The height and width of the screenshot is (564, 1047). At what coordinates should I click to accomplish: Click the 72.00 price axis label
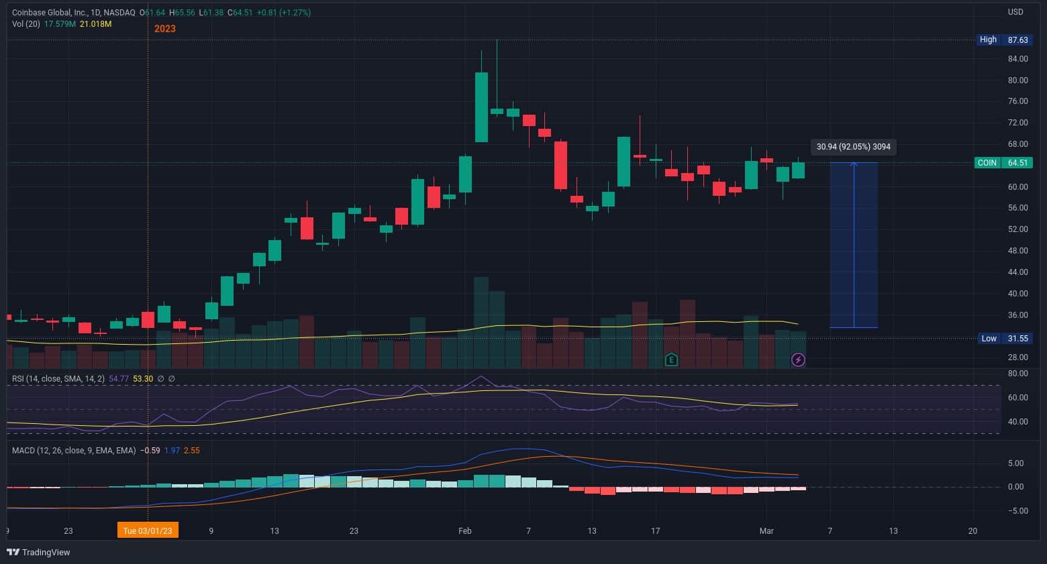[x=1017, y=123]
